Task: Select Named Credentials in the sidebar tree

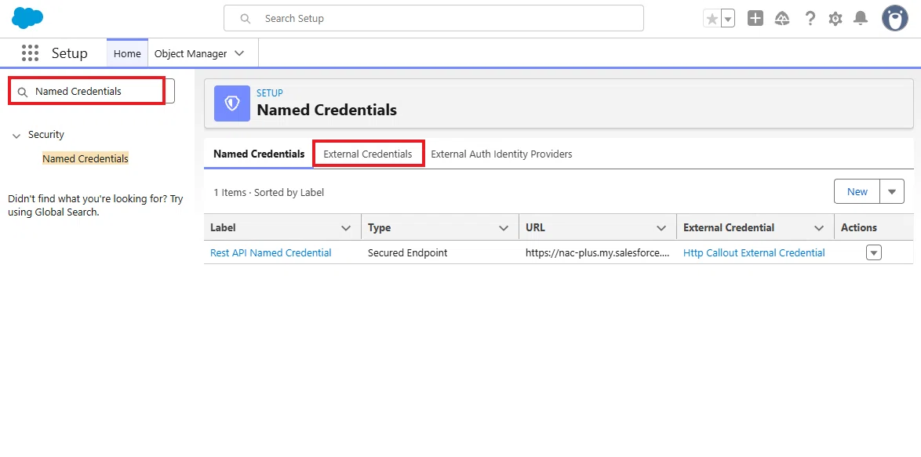Action: coord(86,158)
